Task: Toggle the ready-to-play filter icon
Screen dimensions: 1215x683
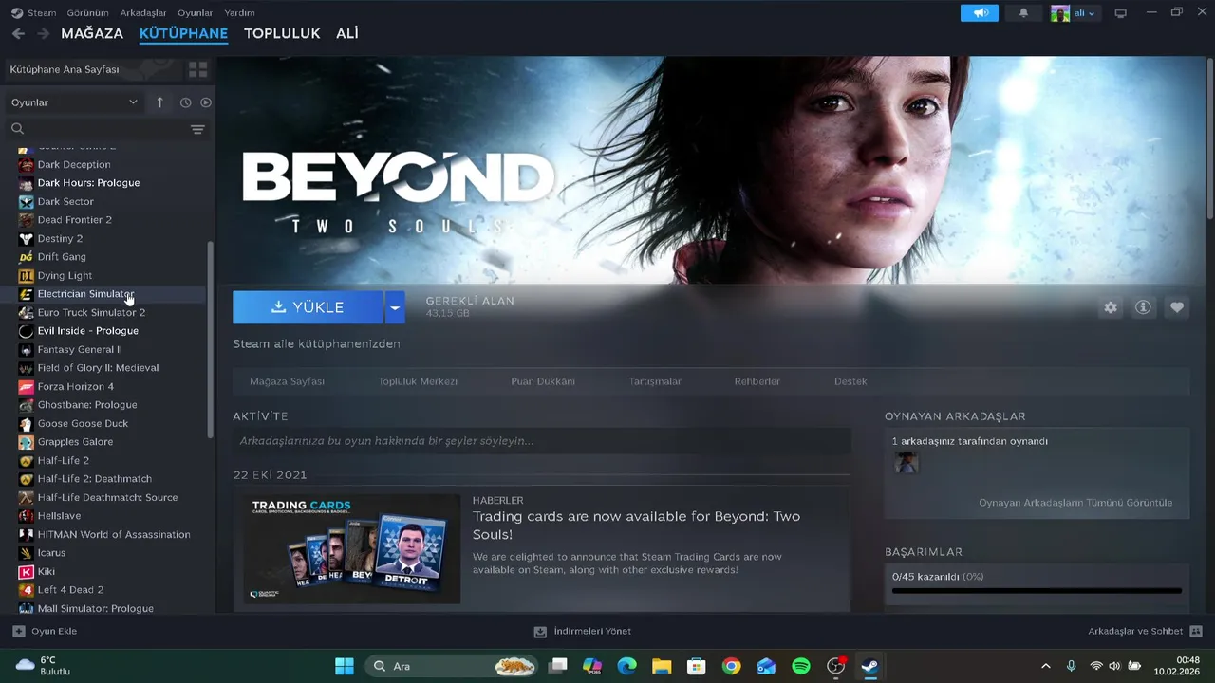Action: pos(206,102)
